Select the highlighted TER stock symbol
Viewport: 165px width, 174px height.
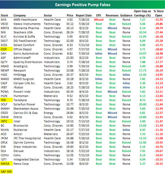coord(6,100)
